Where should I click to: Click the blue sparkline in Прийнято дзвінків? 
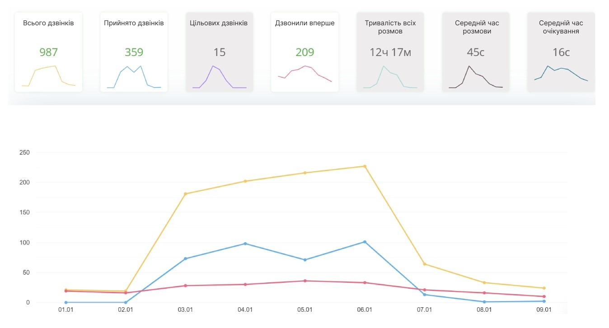(x=134, y=77)
